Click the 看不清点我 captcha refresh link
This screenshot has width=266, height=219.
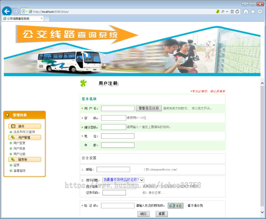tap(196, 205)
